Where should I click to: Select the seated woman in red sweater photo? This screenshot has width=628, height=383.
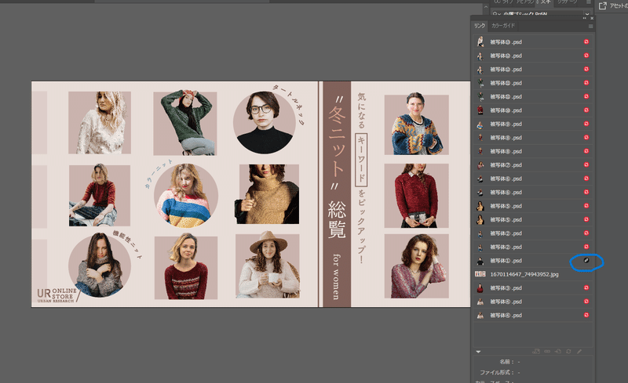click(x=100, y=195)
